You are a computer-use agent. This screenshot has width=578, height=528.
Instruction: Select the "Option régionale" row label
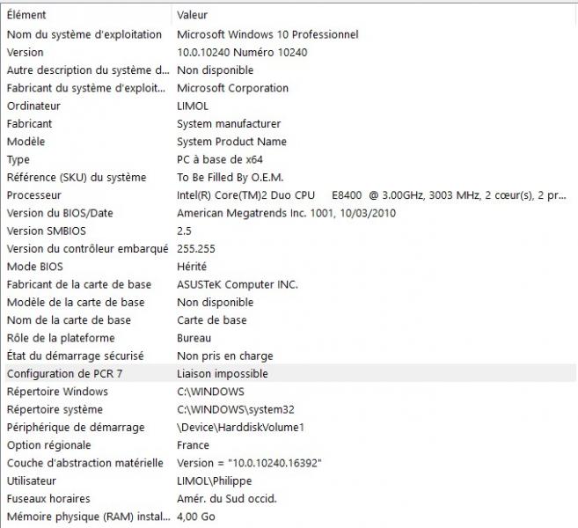pyautogui.click(x=48, y=445)
